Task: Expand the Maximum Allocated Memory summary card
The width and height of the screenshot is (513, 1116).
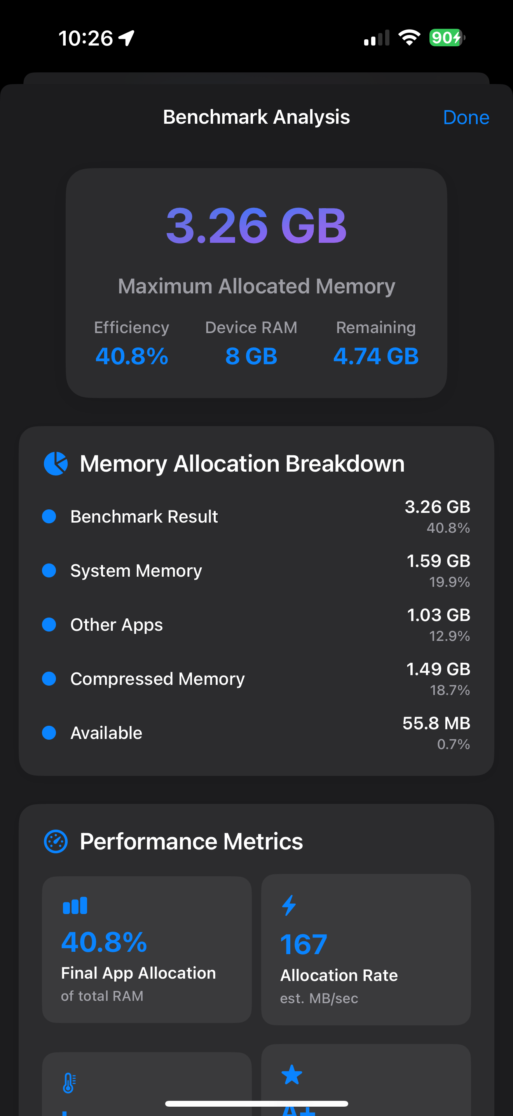Action: (256, 284)
